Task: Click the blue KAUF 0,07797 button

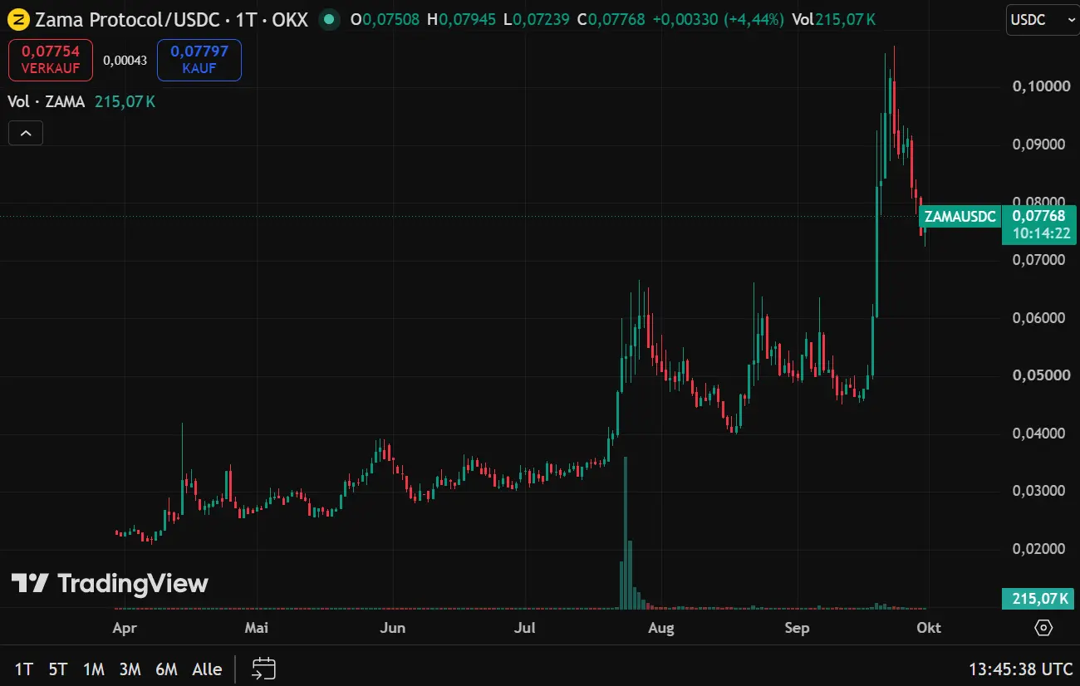Action: pos(199,60)
